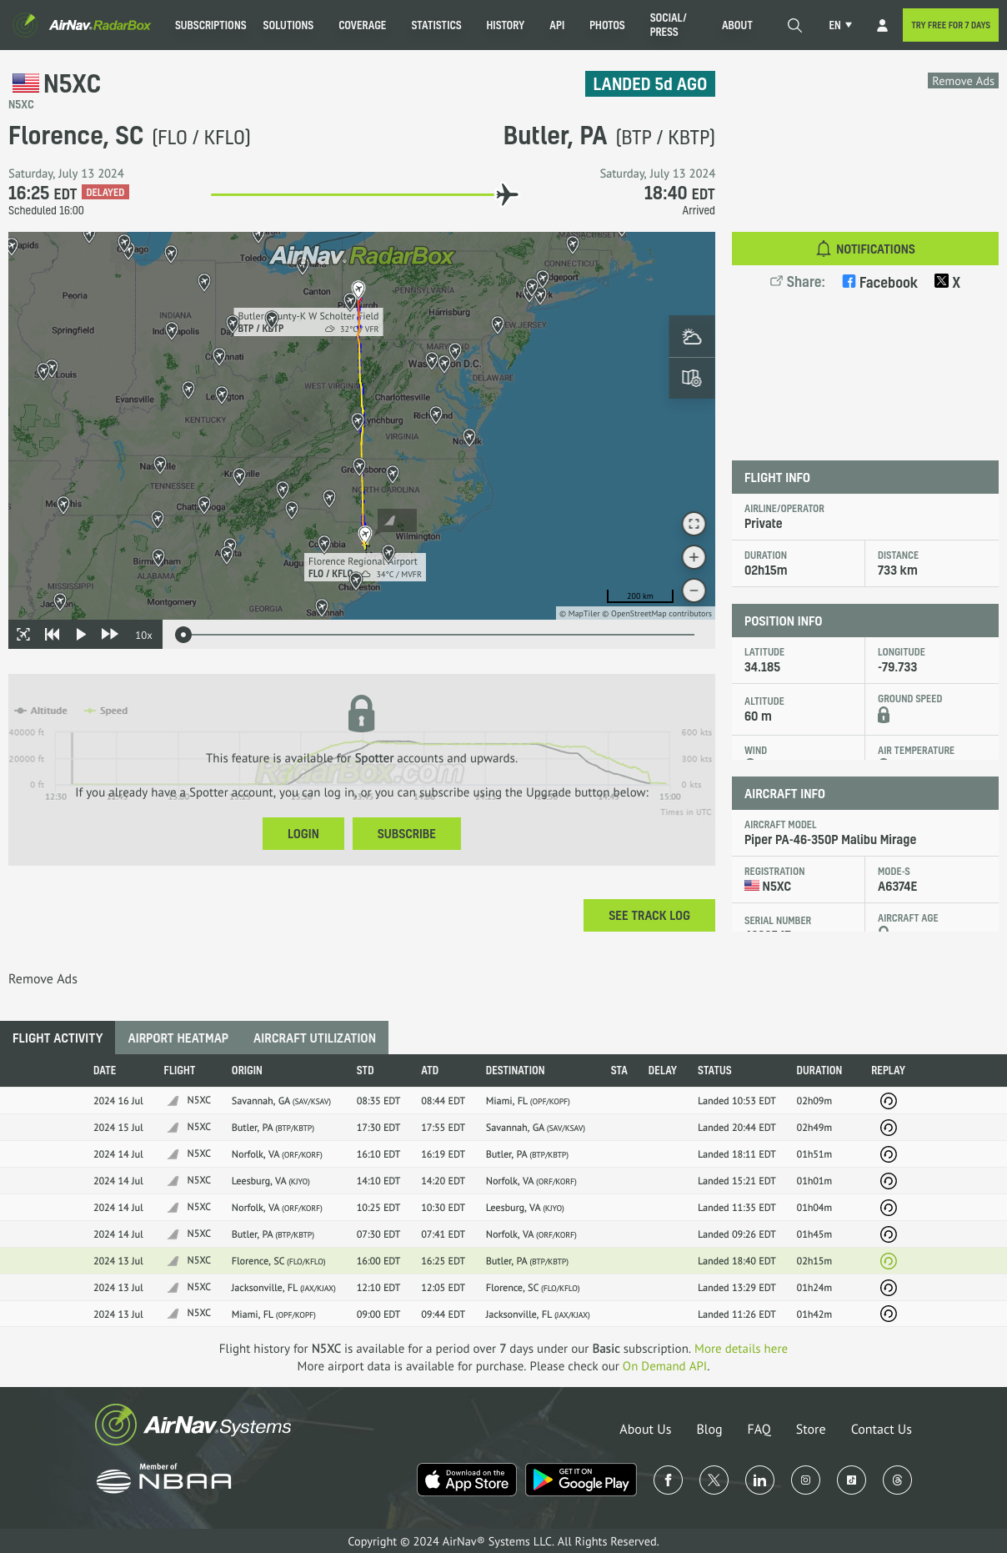Viewport: 1007px width, 1553px height.
Task: Open the Threads icon in footer
Action: click(897, 1480)
